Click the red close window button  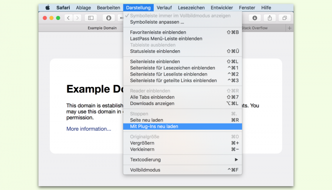point(45,18)
